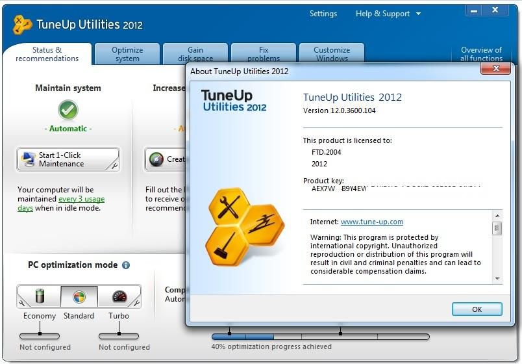Click the wrench beside the Economy battery

pos(22,303)
